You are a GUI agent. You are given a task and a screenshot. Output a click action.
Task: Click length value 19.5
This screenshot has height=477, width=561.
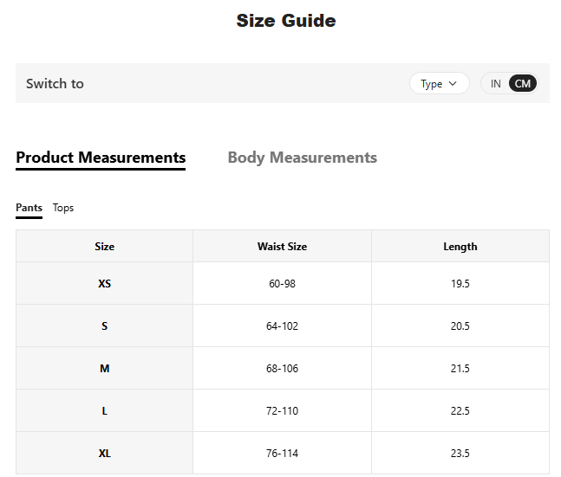(x=460, y=283)
